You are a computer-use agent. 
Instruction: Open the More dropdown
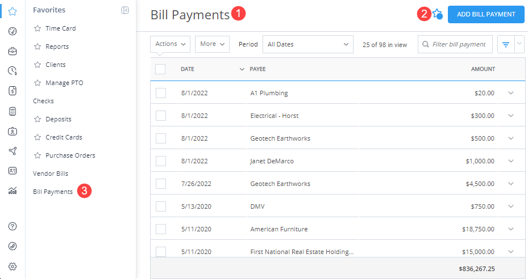point(212,44)
